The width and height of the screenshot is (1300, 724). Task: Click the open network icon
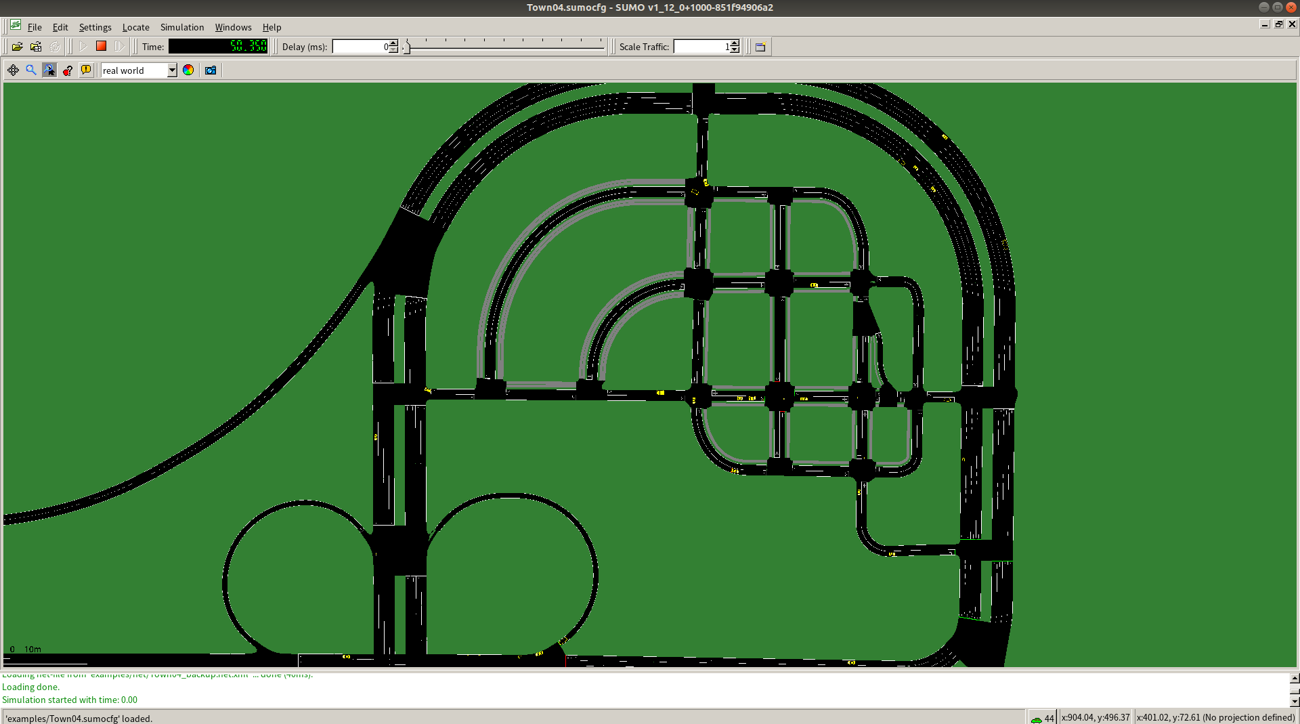tap(36, 47)
